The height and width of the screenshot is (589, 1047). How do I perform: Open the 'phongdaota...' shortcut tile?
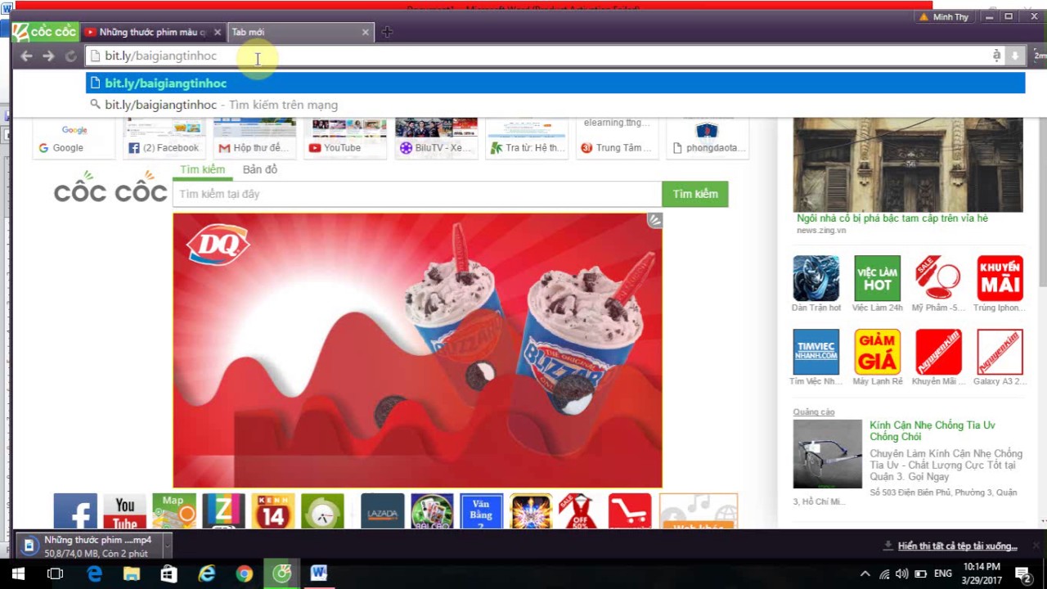[708, 138]
